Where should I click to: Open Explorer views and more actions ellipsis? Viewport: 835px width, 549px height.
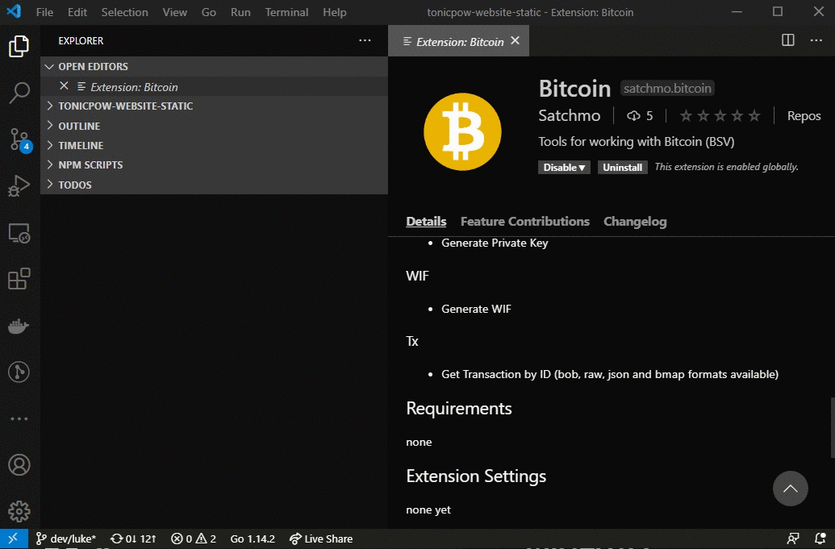[x=365, y=40]
